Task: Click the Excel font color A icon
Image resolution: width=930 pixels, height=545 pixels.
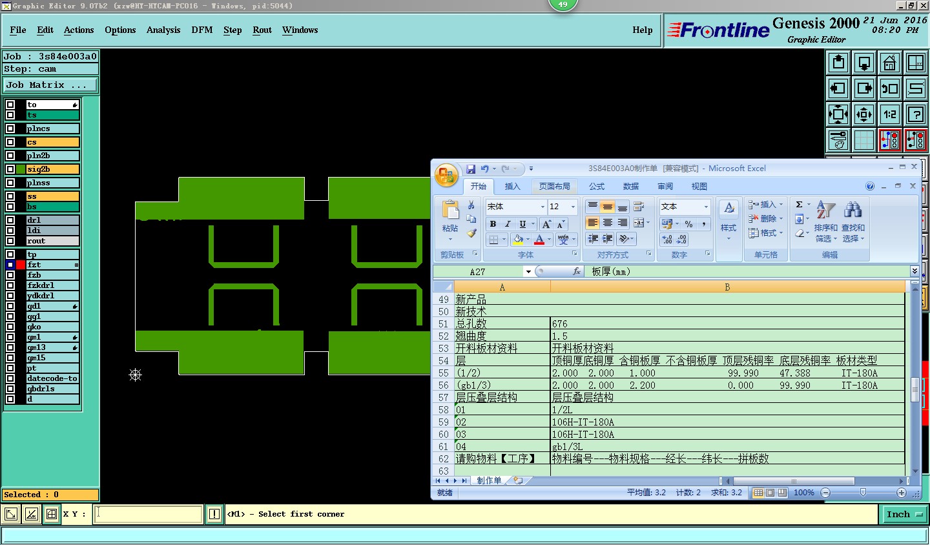Action: point(539,240)
